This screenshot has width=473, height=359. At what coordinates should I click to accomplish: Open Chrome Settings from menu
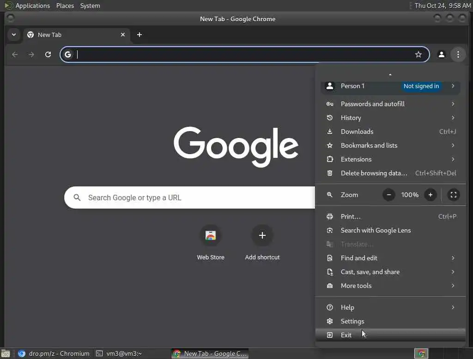[x=390, y=322]
